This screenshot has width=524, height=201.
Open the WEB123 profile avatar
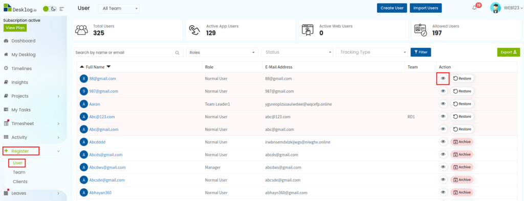click(x=495, y=8)
